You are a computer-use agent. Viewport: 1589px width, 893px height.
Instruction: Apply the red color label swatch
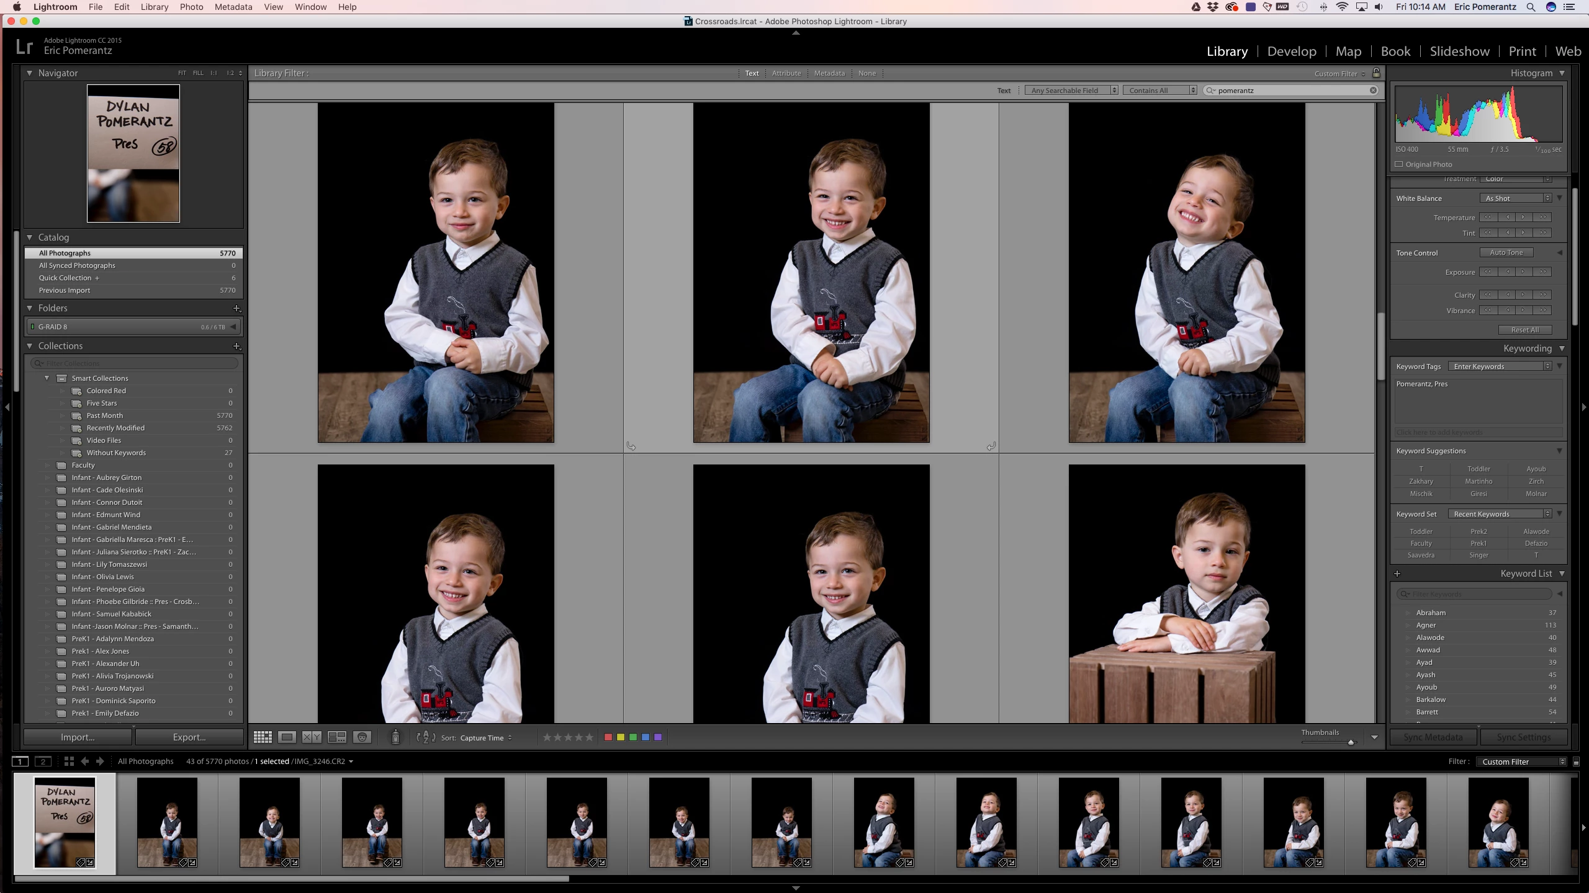608,737
